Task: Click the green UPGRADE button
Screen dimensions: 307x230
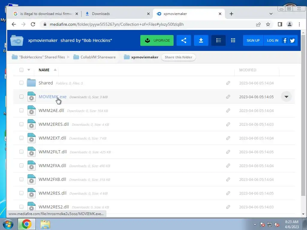Action: 157,40
